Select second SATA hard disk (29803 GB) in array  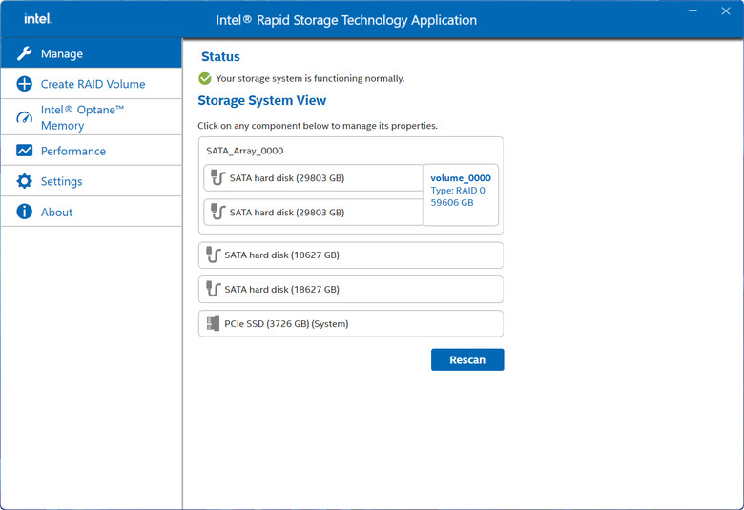(313, 212)
